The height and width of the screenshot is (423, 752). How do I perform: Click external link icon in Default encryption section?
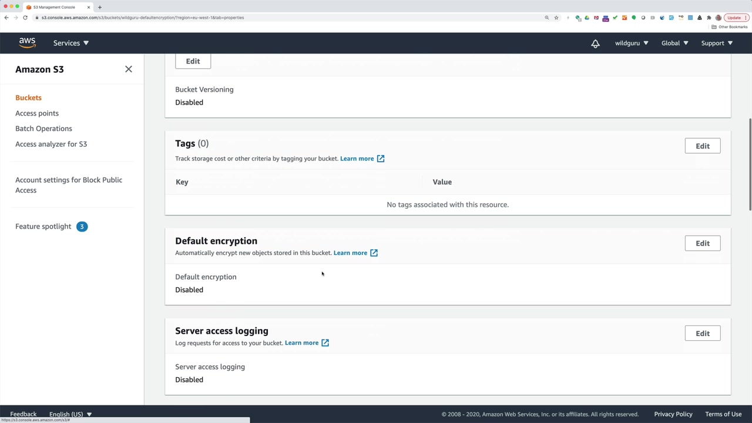pyautogui.click(x=374, y=253)
